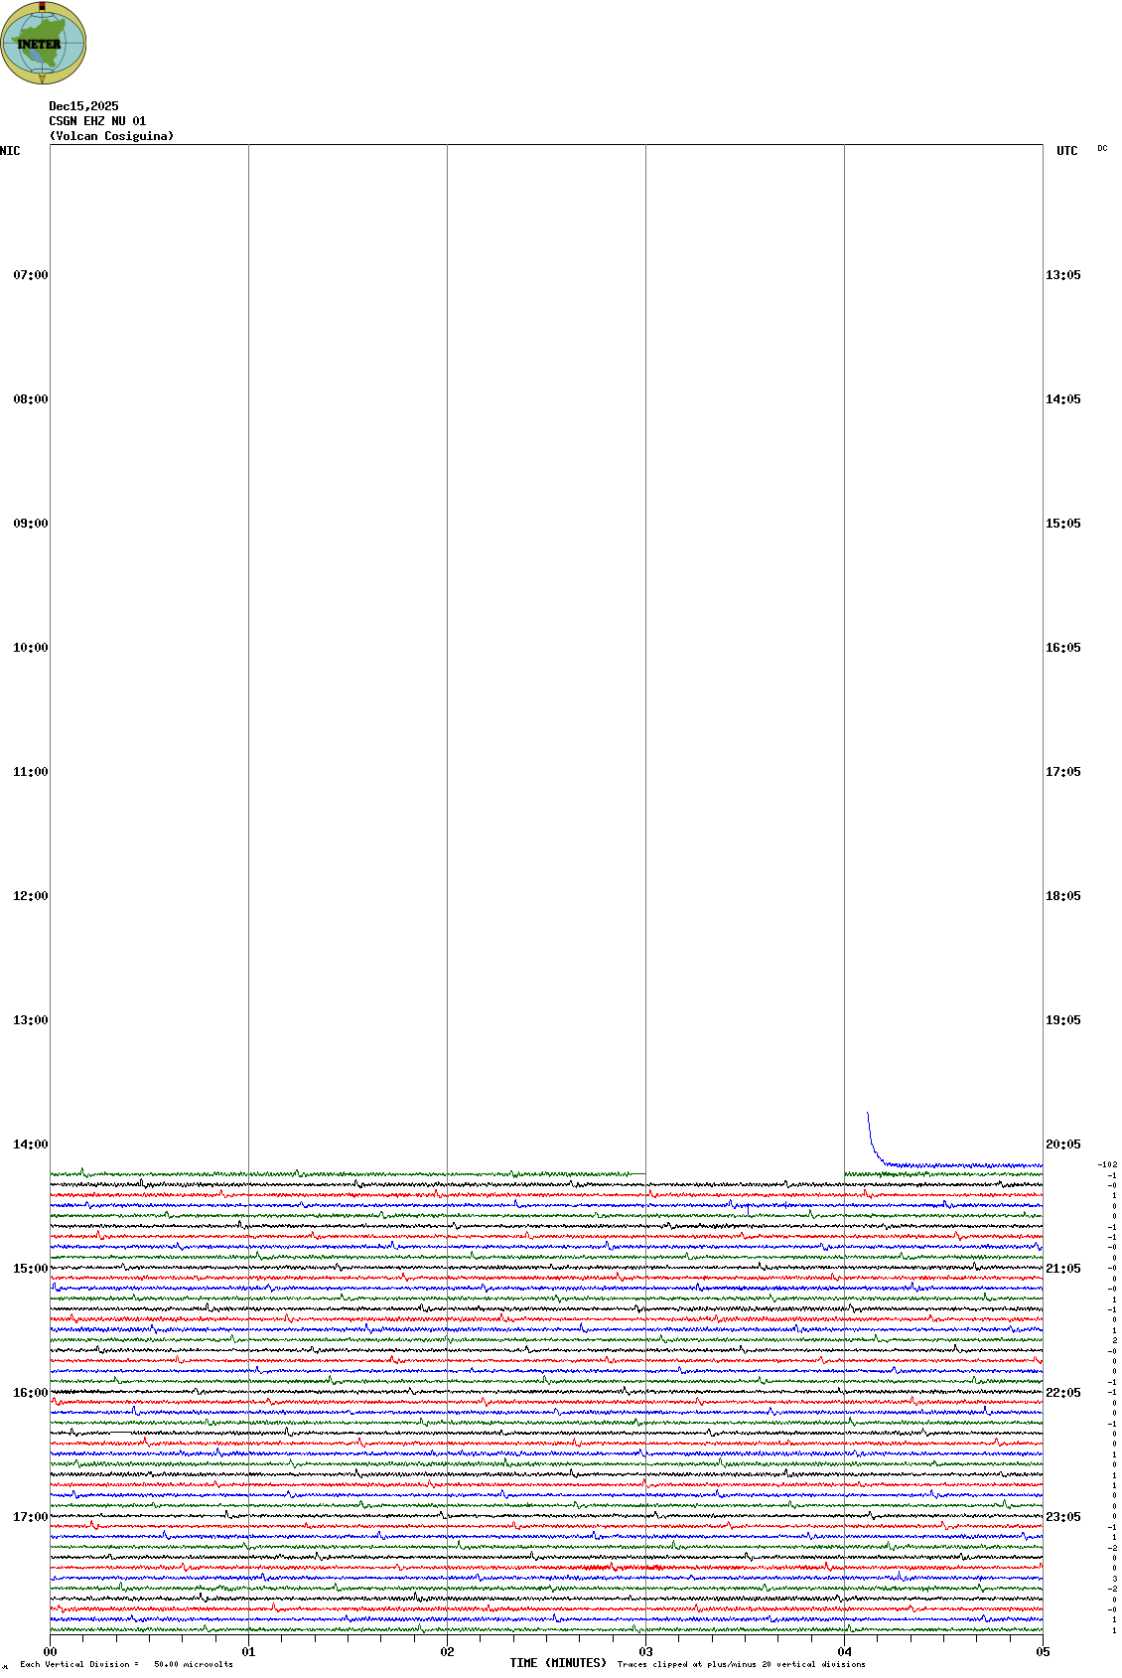
Task: Click the small DC column header
Action: (x=1102, y=148)
